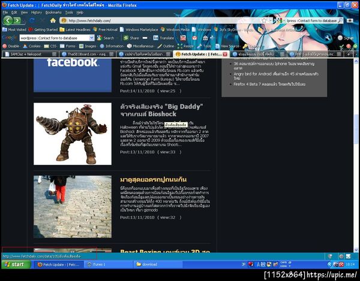Click the Google Toolbar Share button

point(131,38)
